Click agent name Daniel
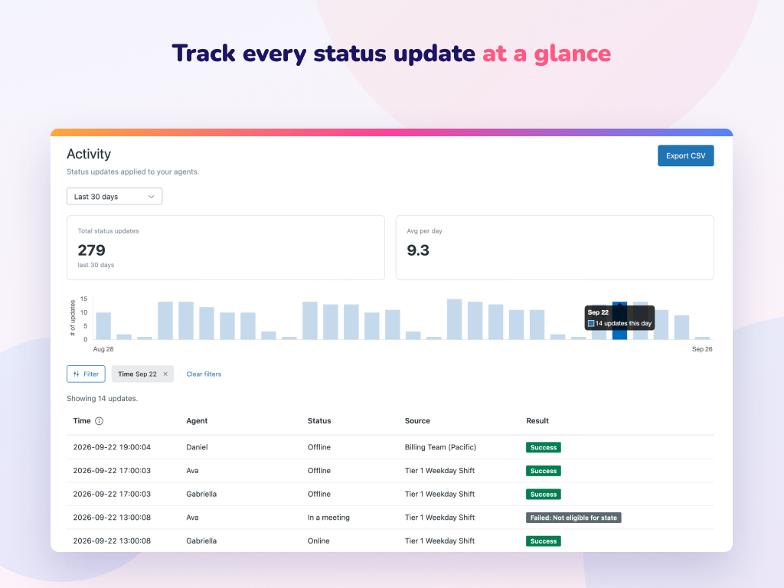 click(197, 447)
